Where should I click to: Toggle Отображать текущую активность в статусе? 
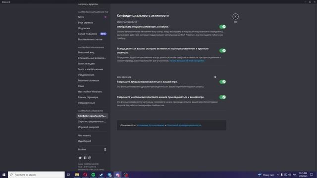[222, 27]
